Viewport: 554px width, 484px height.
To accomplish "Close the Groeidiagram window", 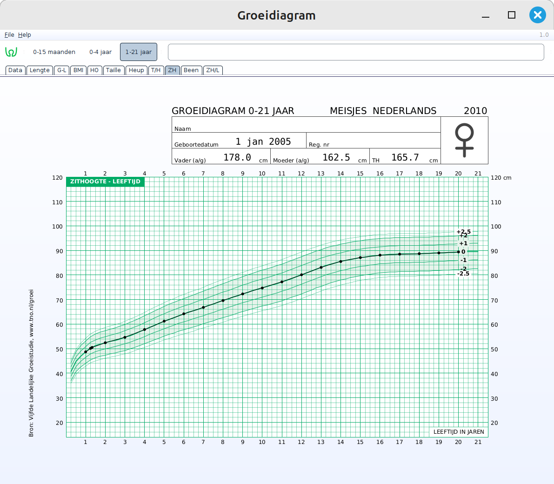I will [x=537, y=15].
